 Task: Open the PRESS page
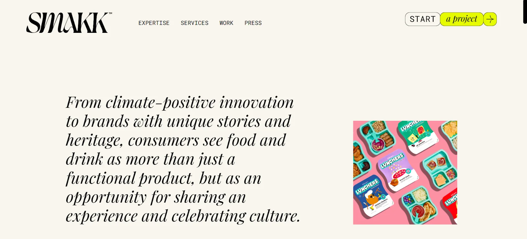pyautogui.click(x=253, y=23)
